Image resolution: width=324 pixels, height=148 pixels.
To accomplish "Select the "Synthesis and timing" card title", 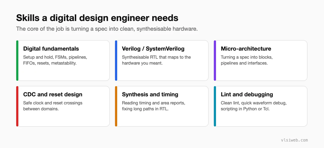I will click(150, 94).
